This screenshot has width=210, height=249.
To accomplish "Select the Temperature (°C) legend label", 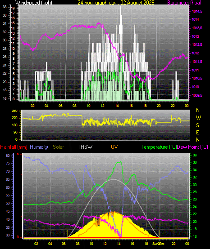I will click(x=159, y=147).
